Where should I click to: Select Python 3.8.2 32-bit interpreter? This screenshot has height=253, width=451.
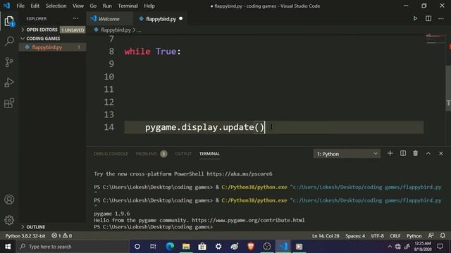tap(25, 236)
